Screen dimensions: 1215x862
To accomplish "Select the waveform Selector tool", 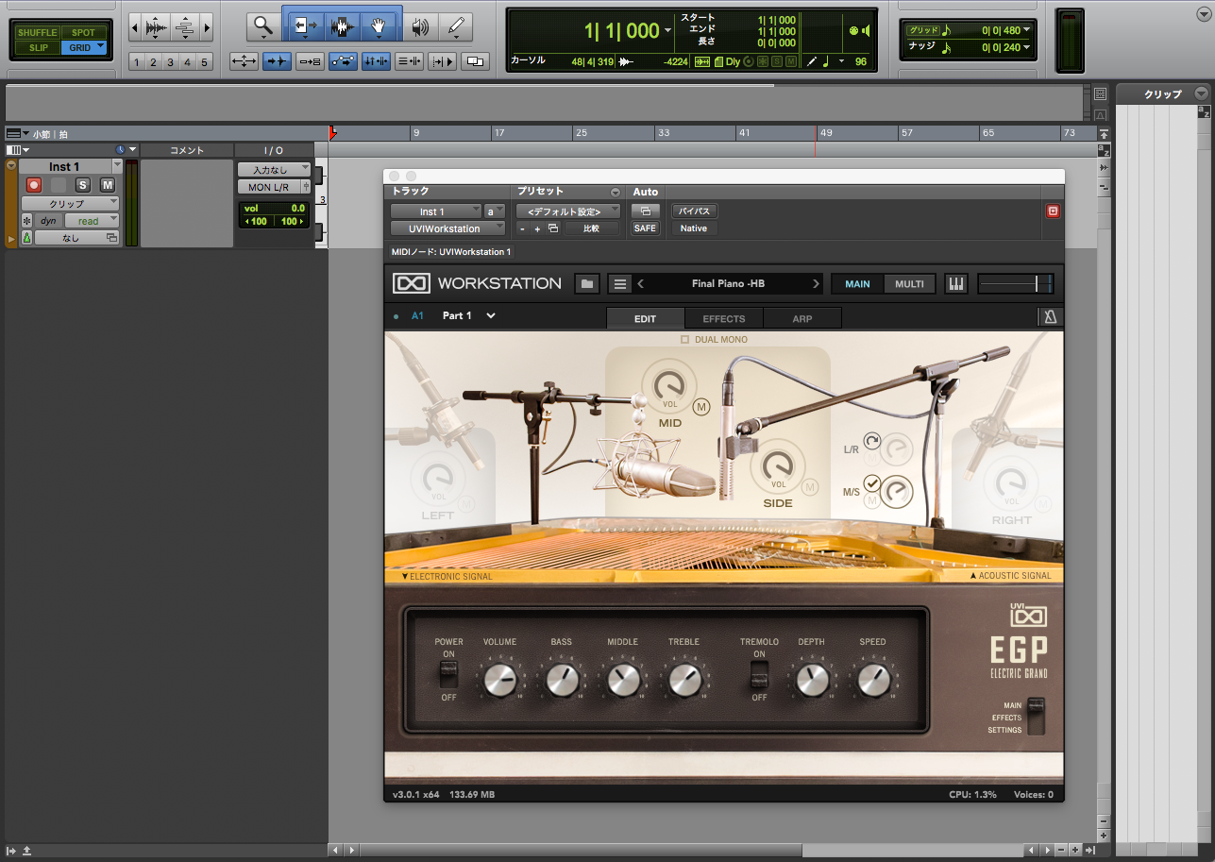I will [x=342, y=27].
